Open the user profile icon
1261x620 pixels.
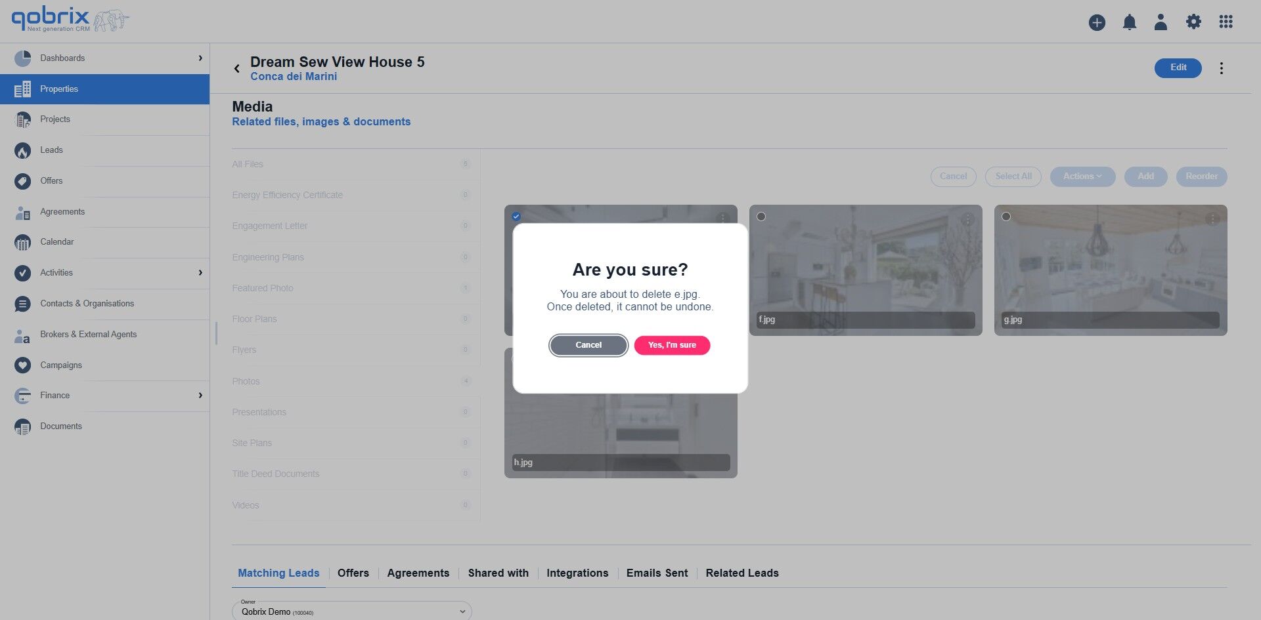pos(1161,22)
